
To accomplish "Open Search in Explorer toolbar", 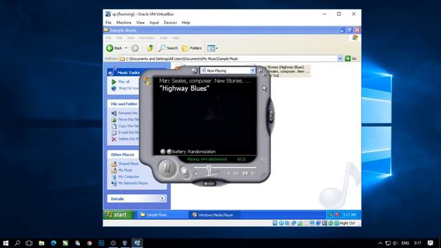I will click(168, 48).
